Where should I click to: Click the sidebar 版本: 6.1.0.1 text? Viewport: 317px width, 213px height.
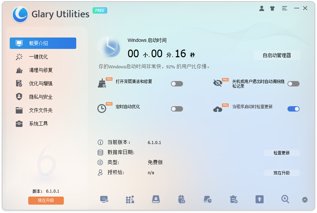pyautogui.click(x=46, y=191)
